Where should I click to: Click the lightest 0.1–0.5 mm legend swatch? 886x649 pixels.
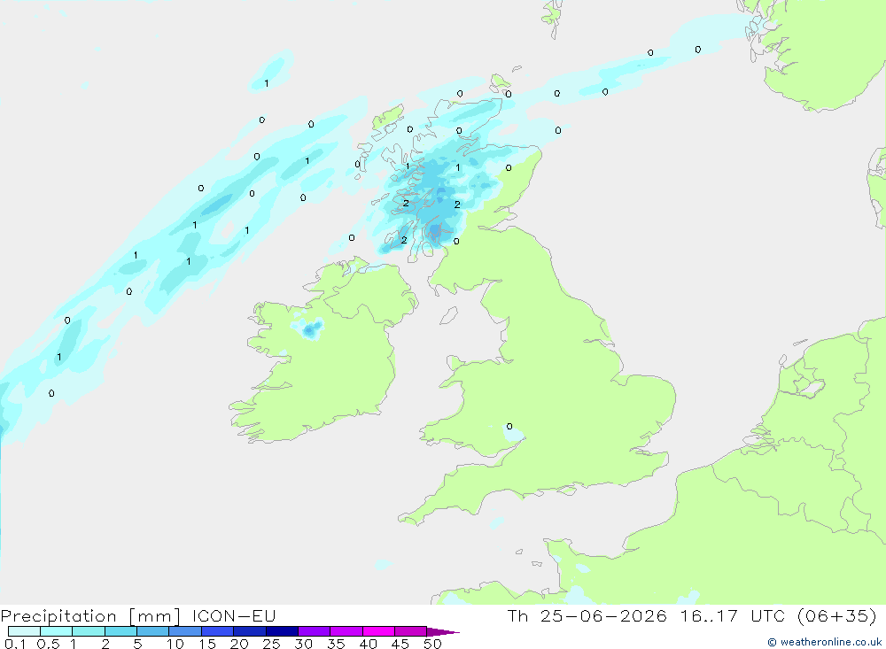(x=24, y=631)
